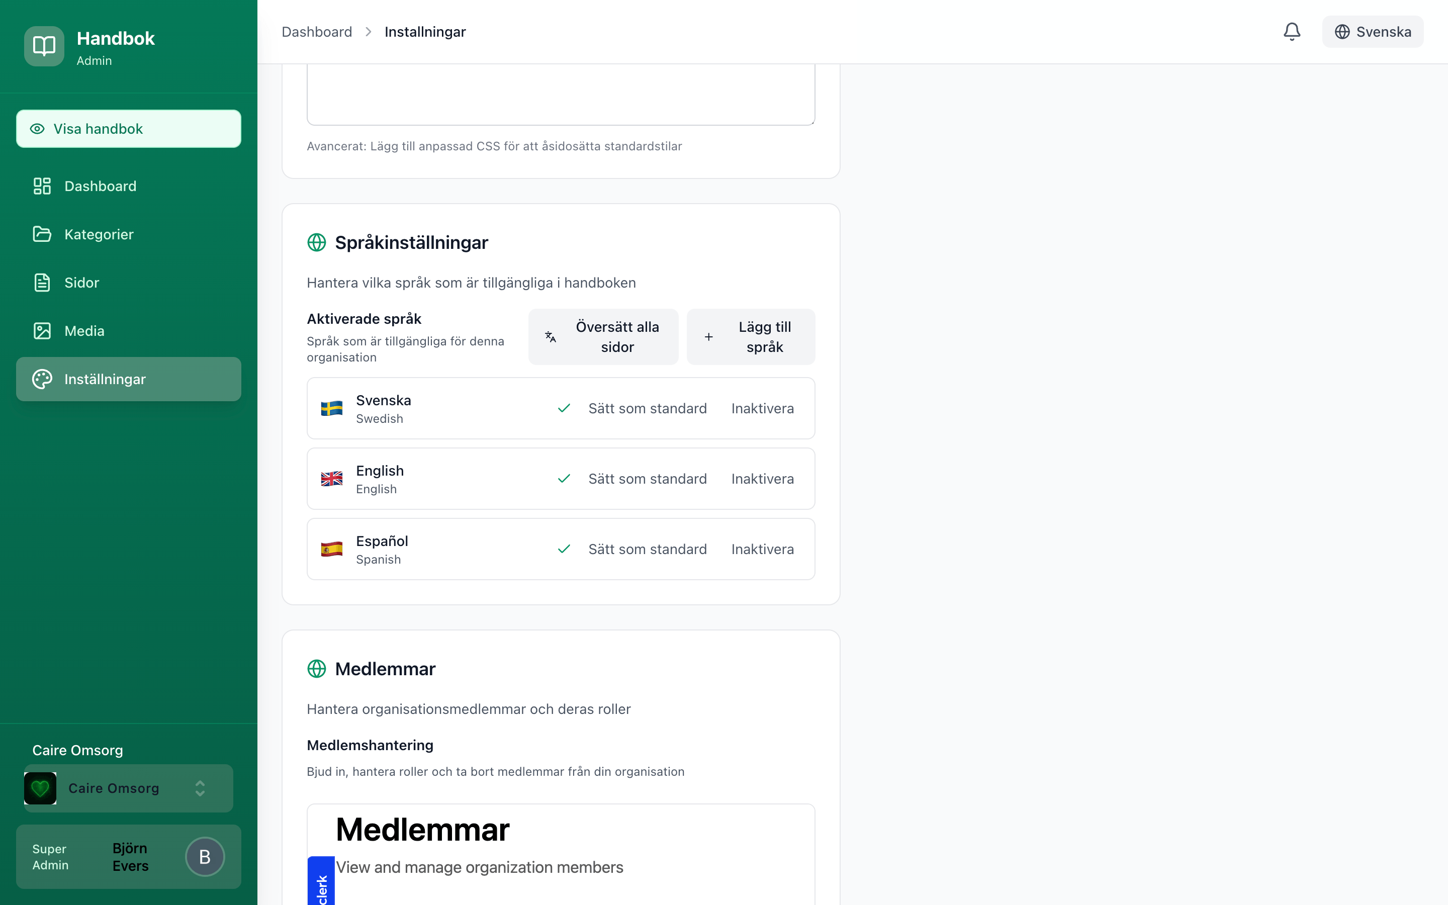This screenshot has height=905, width=1448.
Task: Open the breadcrumb Dashboard dropdown chevron
Action: click(369, 32)
